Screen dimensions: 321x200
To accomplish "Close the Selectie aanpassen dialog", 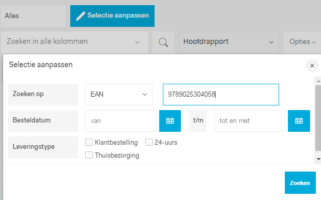I will [x=312, y=66].
